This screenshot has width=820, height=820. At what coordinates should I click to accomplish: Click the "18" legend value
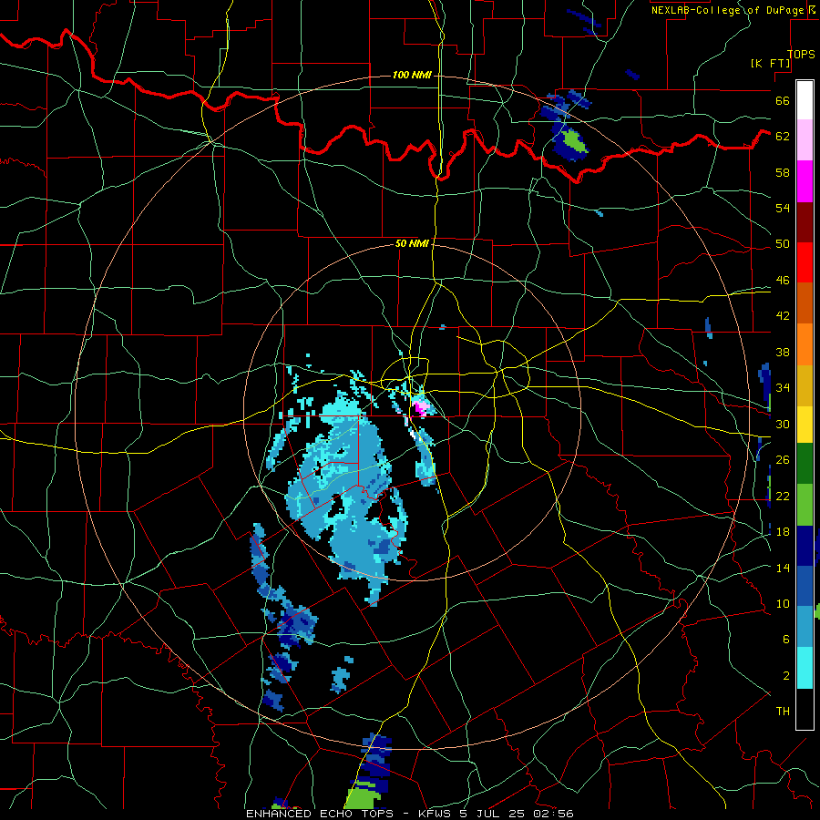pyautogui.click(x=783, y=532)
